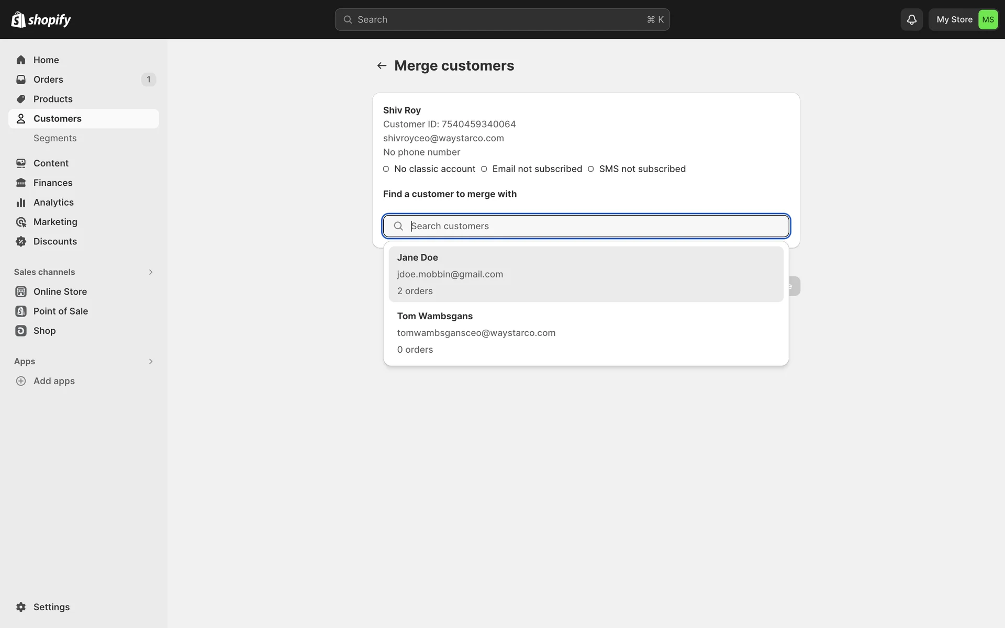Screen dimensions: 1005x628
Task: Click the top Search bar
Action: coord(501,19)
